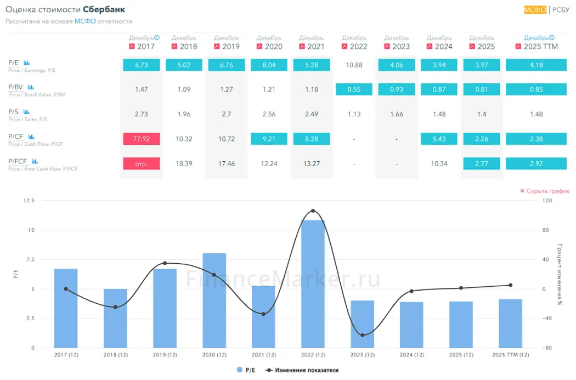Open the 2017 PDF report icon
576x380 pixels.
pyautogui.click(x=132, y=47)
